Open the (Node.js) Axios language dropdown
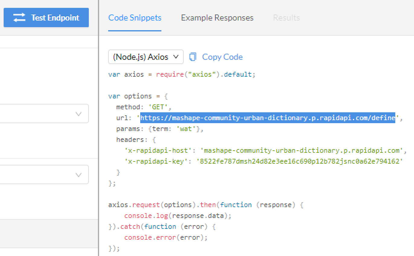414x256 pixels. point(146,56)
